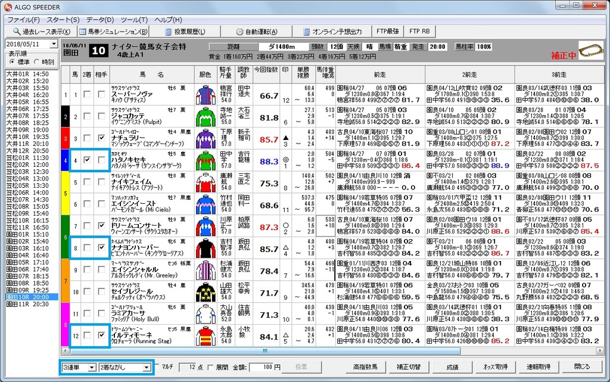The height and width of the screenshot is (382, 610).
Task: Open ファイル(F) menu
Action: click(x=24, y=20)
